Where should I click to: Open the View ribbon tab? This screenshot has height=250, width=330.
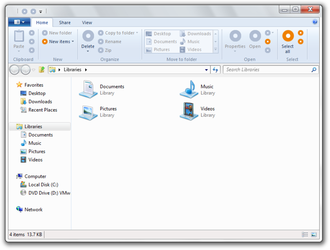(x=87, y=23)
